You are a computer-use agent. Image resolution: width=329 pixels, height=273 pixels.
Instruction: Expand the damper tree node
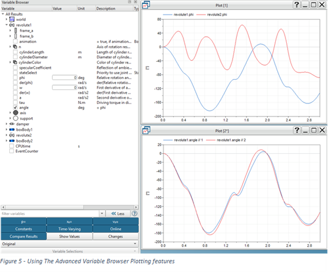click(6, 124)
